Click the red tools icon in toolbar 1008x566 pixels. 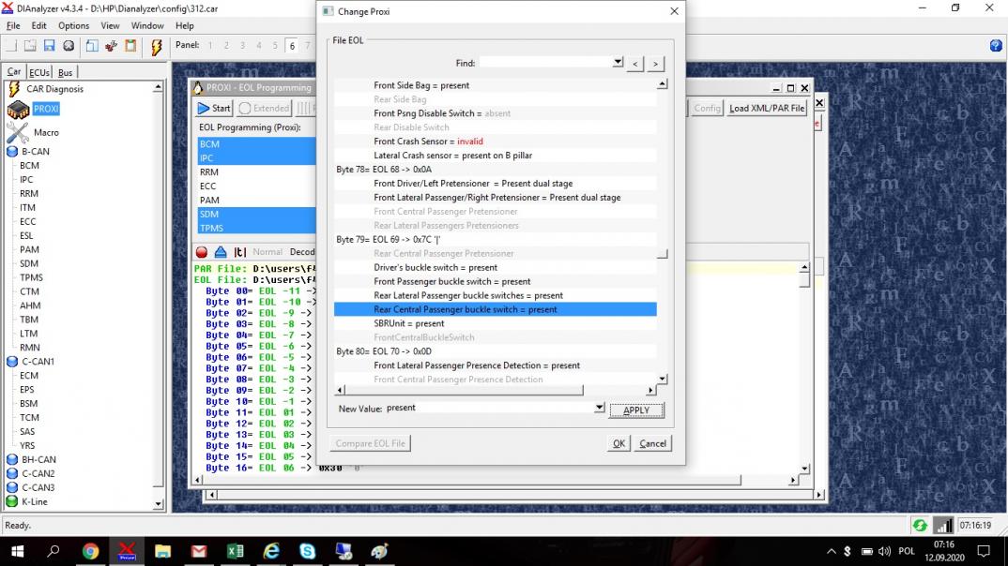point(111,45)
